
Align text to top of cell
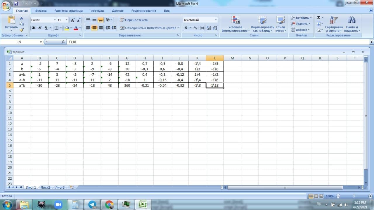pyautogui.click(x=88, y=20)
